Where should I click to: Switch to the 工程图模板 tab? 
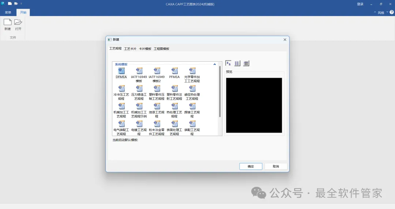point(162,49)
